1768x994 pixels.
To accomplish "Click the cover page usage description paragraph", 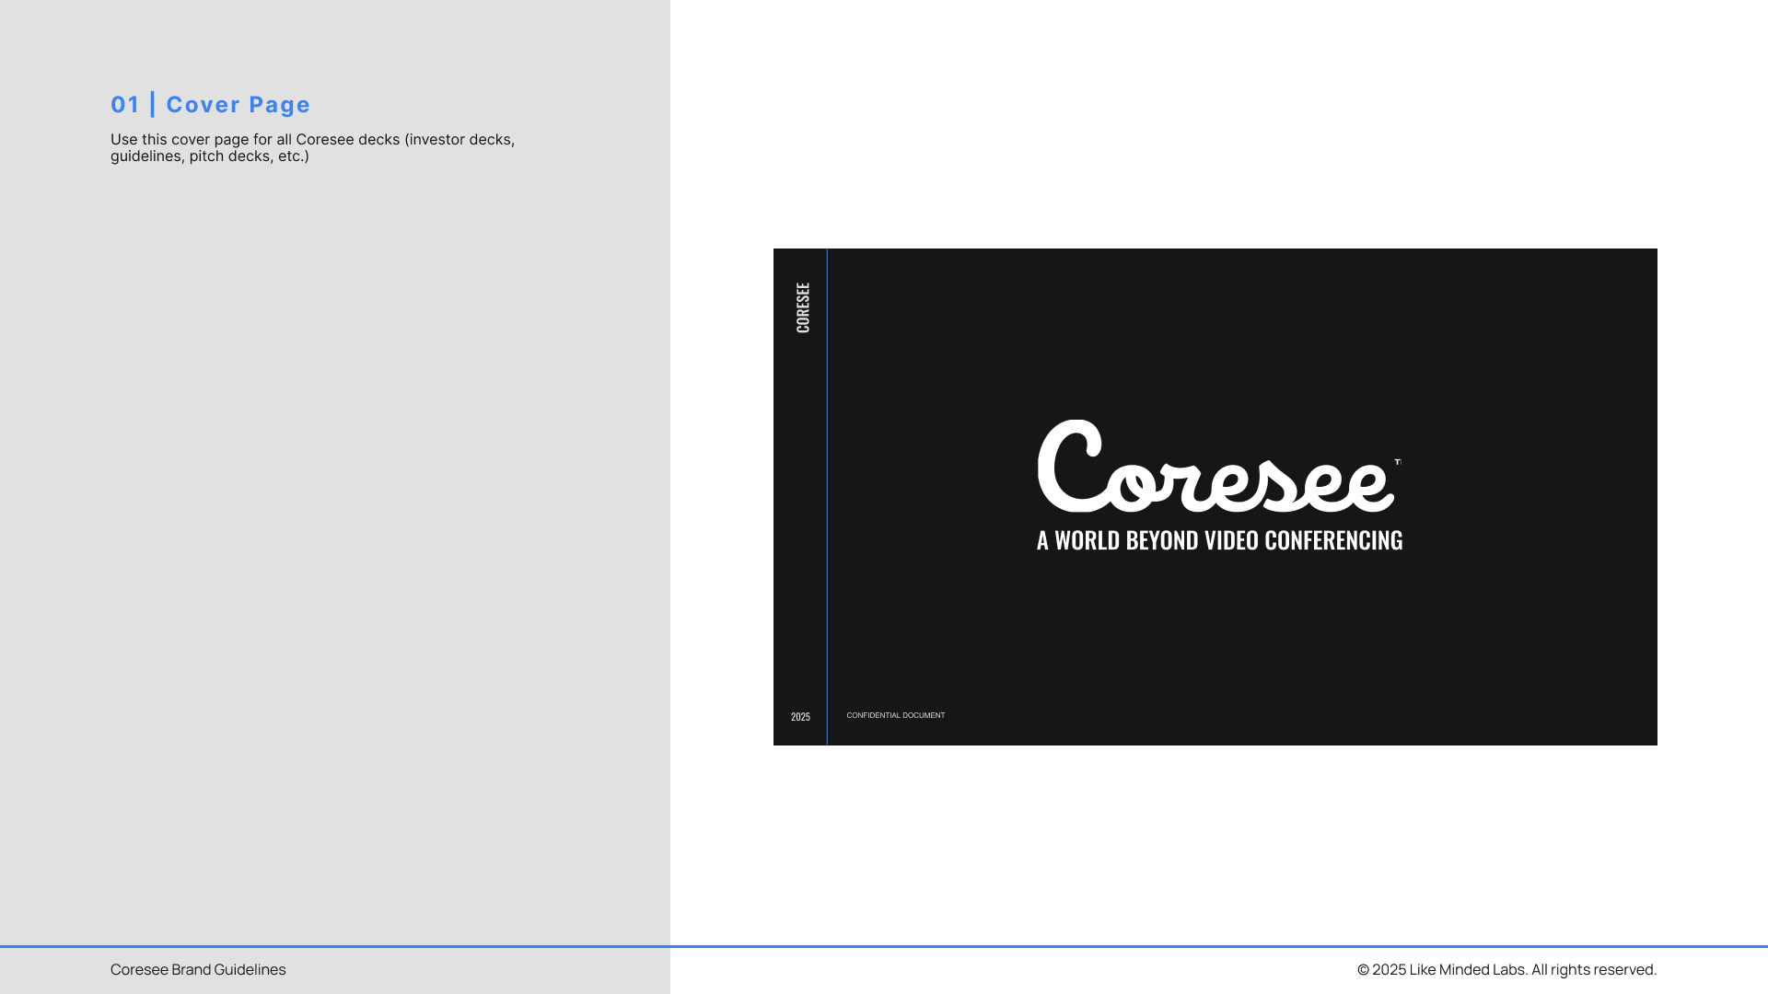I will tap(312, 140).
